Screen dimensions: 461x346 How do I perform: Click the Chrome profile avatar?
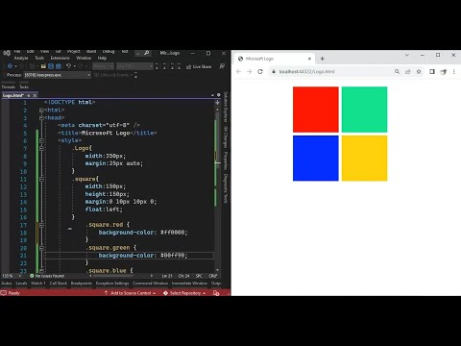pyautogui.click(x=444, y=72)
